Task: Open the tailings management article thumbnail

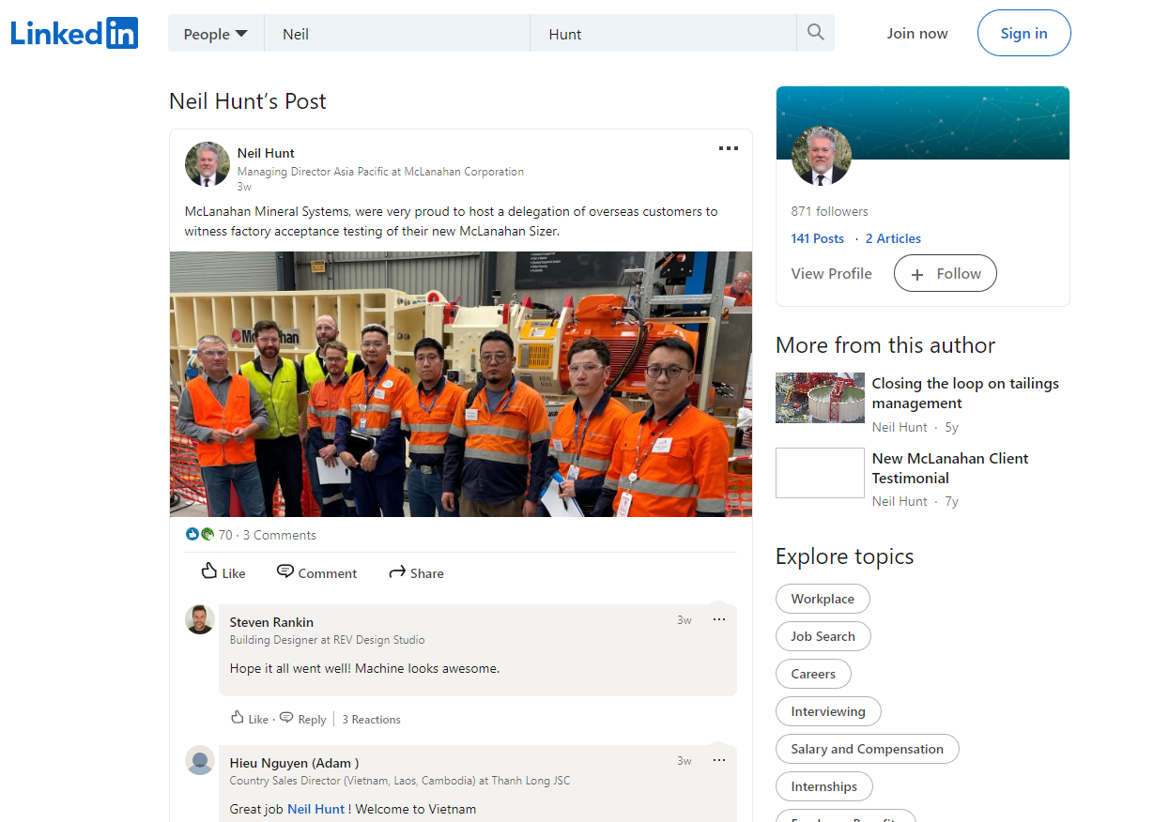Action: tap(820, 398)
